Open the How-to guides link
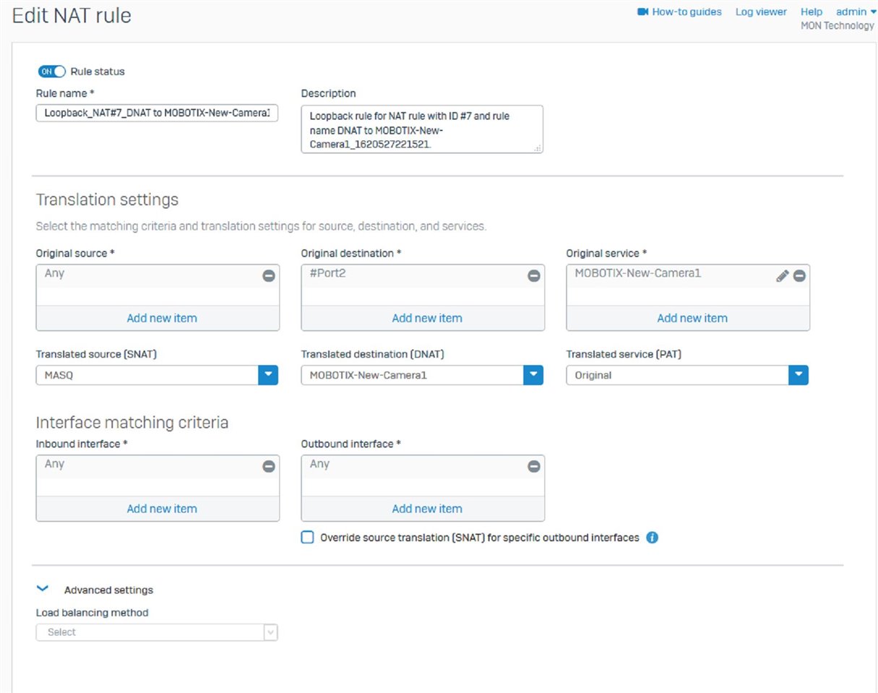Viewport: 878px width, 693px height. 687,12
